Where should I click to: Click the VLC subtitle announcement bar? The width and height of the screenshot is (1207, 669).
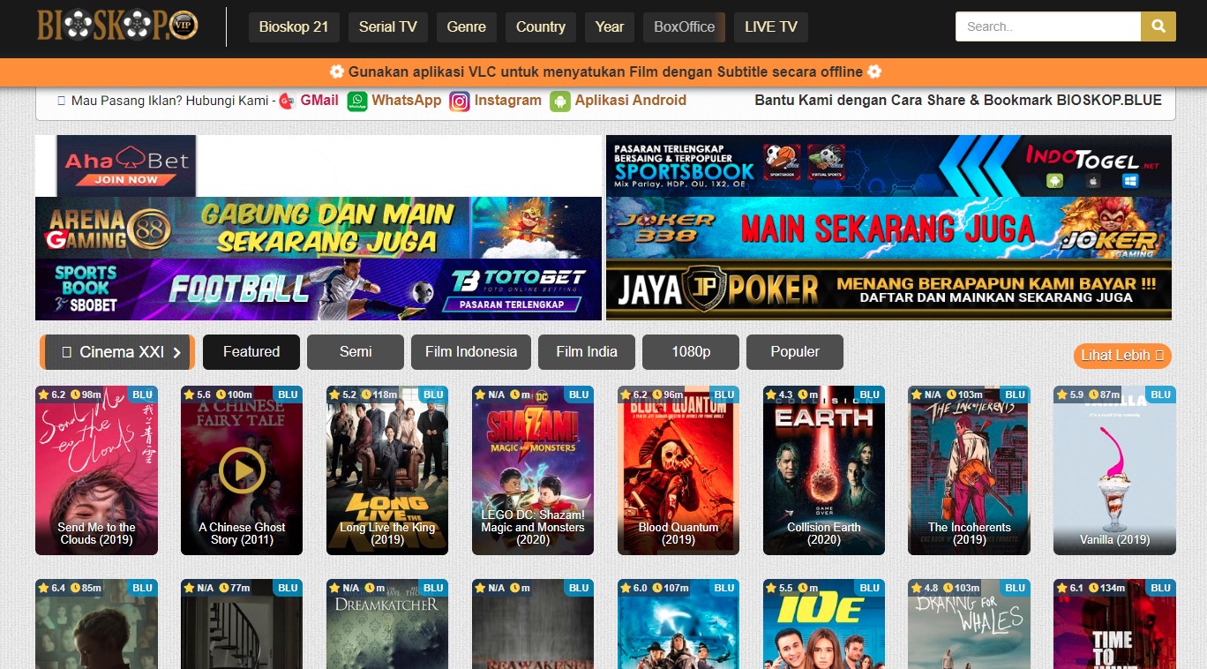click(603, 72)
